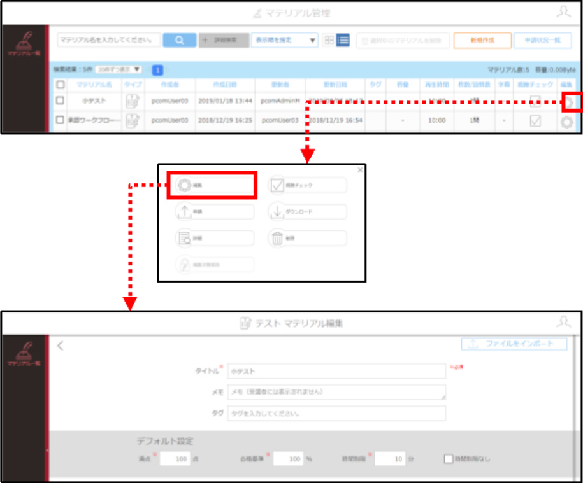Choose 視聴チェック option in popup
This screenshot has height=483, width=583.
[x=308, y=185]
